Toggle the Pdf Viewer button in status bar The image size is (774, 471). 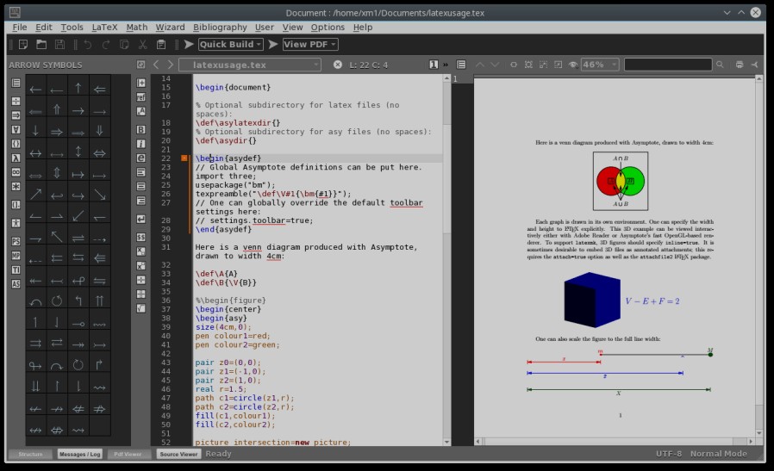click(129, 454)
